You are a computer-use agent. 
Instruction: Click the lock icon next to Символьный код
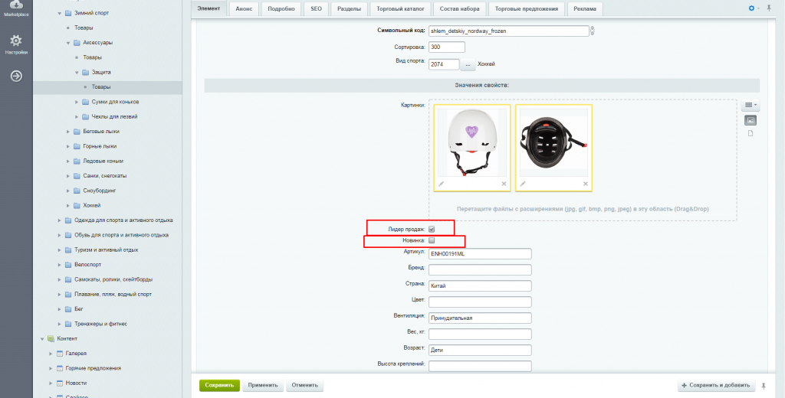tap(593, 31)
